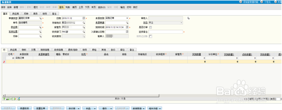Click the green filter funnel icon
Viewport: 282px width, 110px height.
(4, 99)
